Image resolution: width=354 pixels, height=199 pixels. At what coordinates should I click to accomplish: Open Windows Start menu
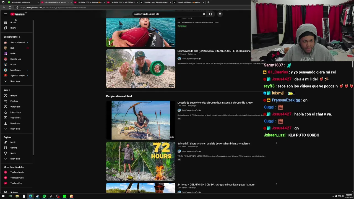(x=3, y=197)
